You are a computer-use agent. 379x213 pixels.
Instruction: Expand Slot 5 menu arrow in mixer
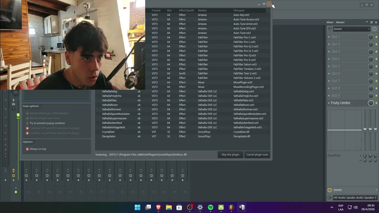click(329, 66)
